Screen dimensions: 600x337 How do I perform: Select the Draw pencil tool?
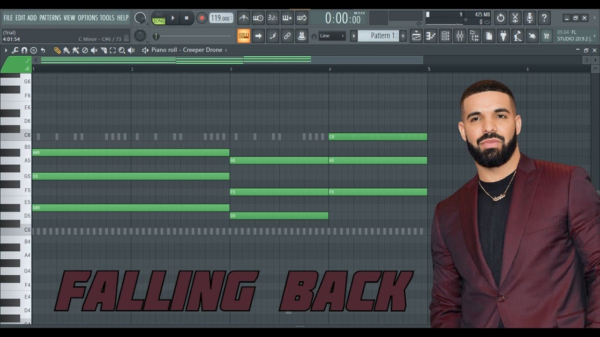tap(57, 50)
